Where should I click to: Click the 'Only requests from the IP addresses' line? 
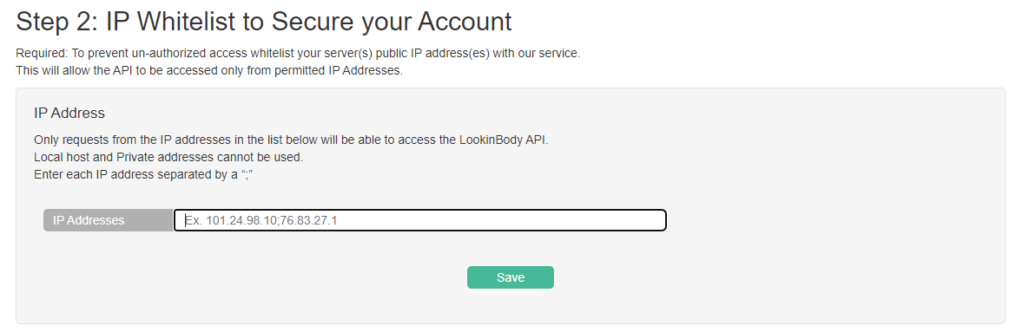[291, 140]
